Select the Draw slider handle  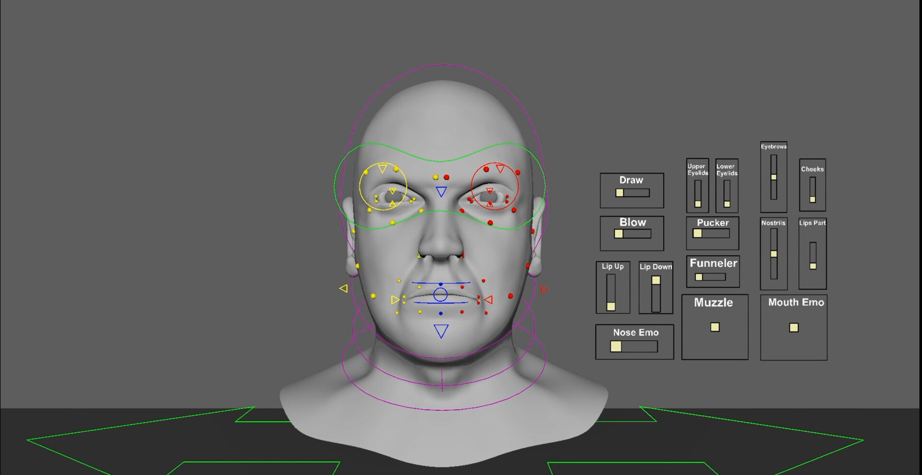620,192
